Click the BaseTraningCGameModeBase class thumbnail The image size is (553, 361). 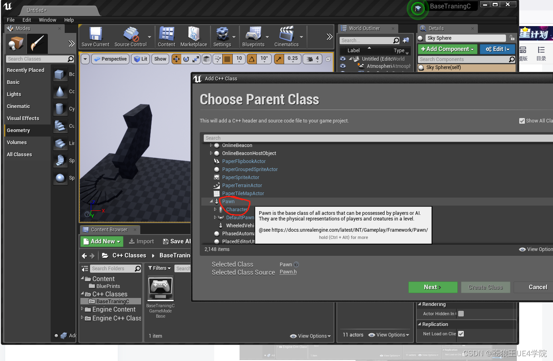(x=160, y=288)
